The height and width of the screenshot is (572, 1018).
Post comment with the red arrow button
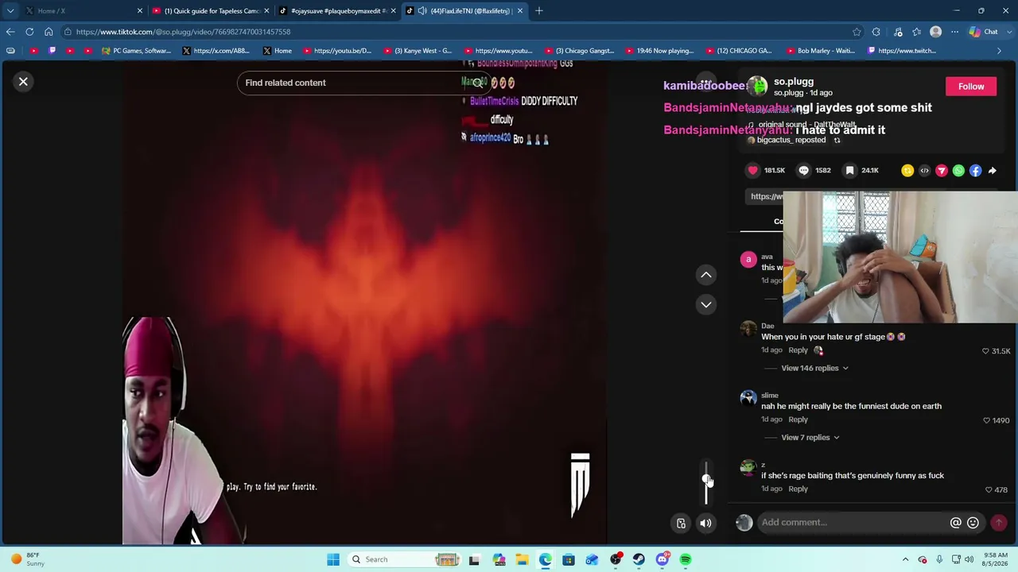tap(999, 522)
